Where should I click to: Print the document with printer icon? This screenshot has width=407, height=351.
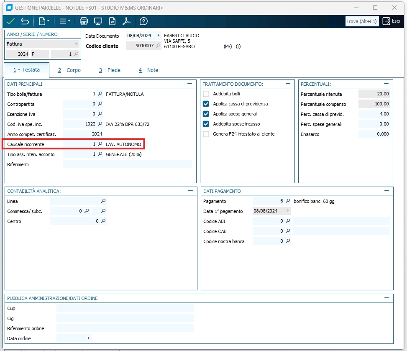point(84,21)
